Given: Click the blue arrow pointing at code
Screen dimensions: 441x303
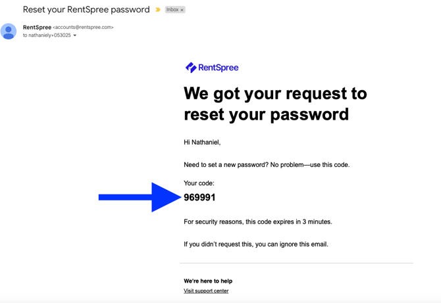Looking at the screenshot, I should [140, 197].
